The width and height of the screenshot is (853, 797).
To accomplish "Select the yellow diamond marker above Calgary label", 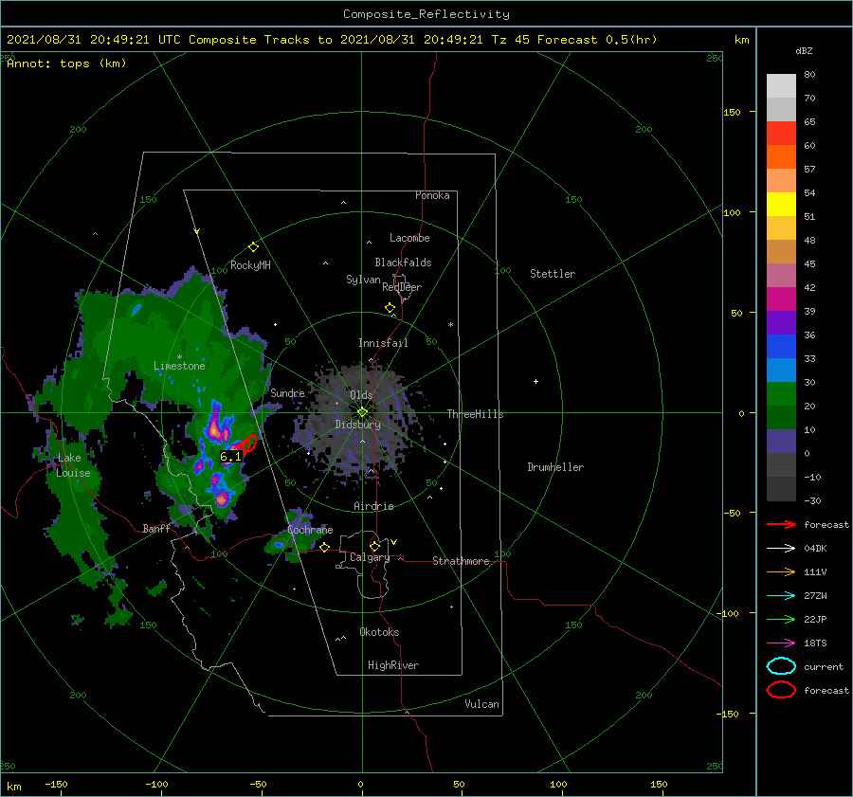I will click(x=374, y=546).
